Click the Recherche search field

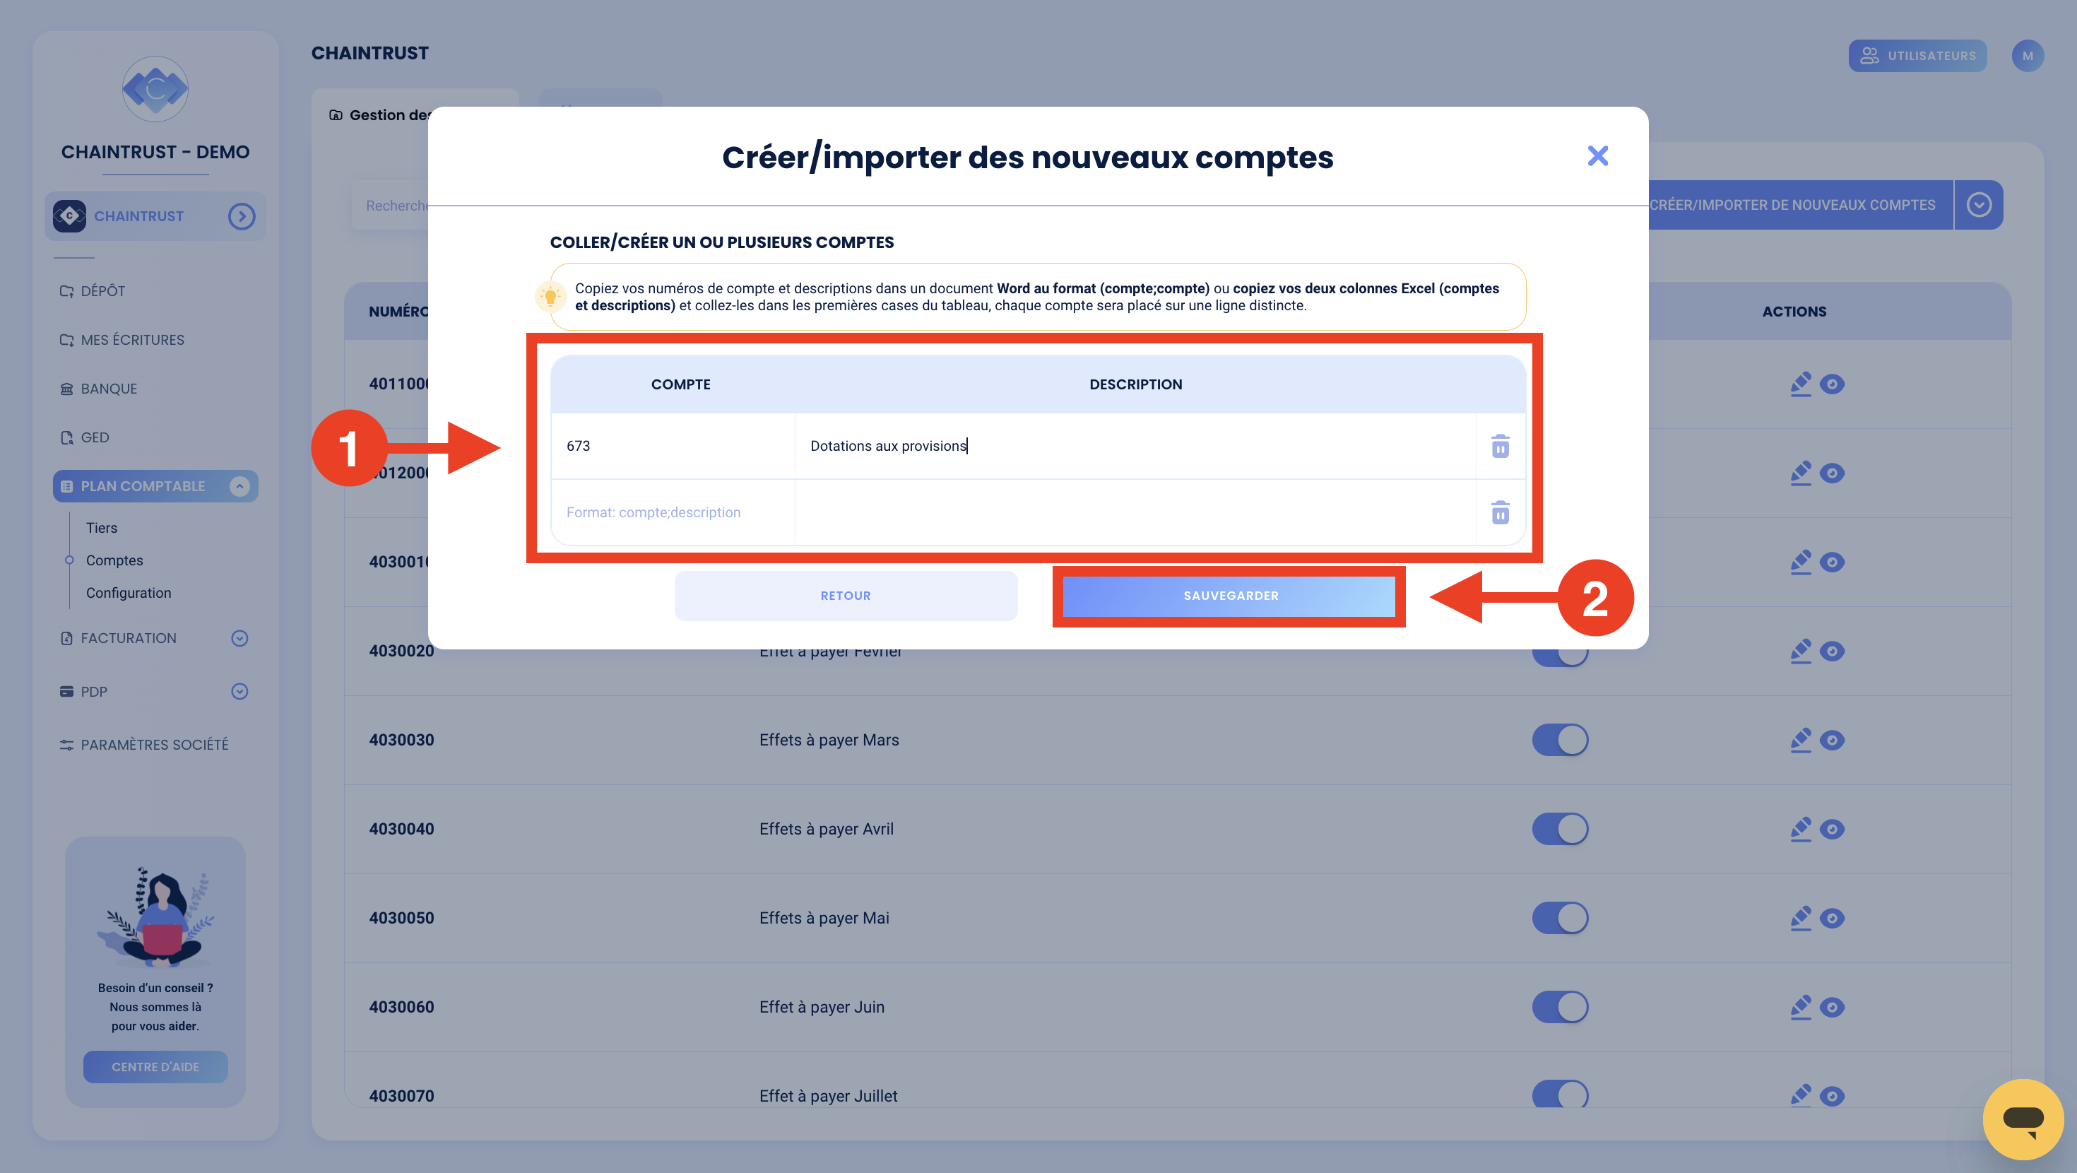[x=390, y=206]
